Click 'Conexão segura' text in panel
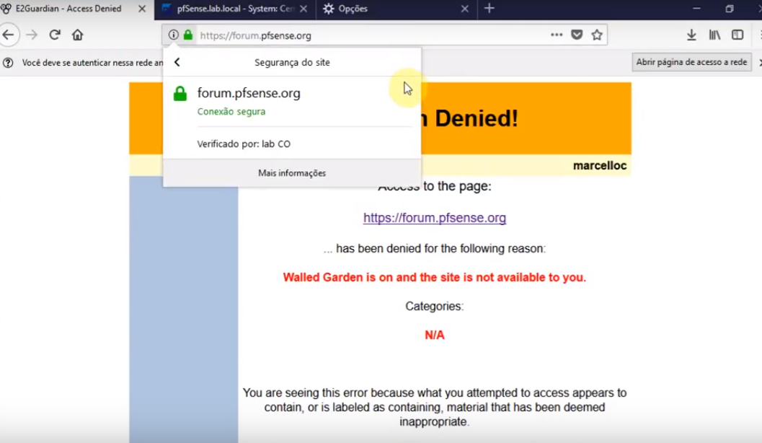The image size is (762, 443). click(x=231, y=111)
